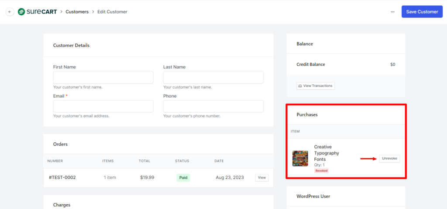Click the TOTAL column header in Orders
This screenshot has width=447, height=209.
click(144, 161)
